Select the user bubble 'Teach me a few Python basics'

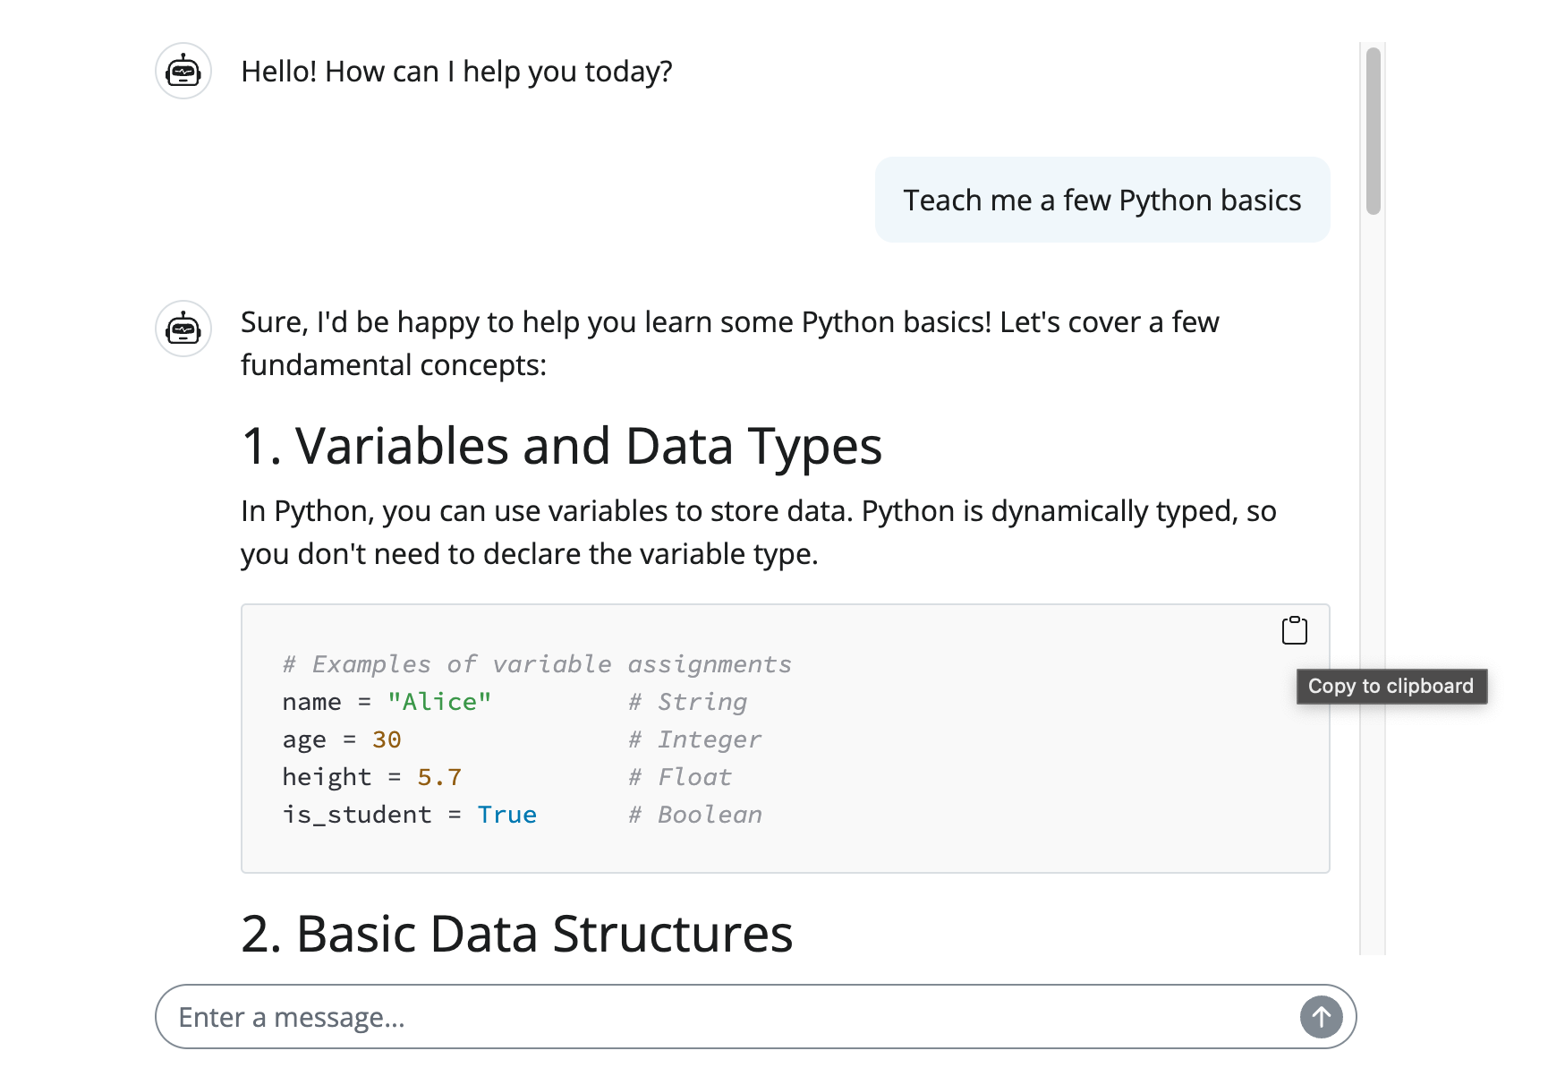[1101, 200]
